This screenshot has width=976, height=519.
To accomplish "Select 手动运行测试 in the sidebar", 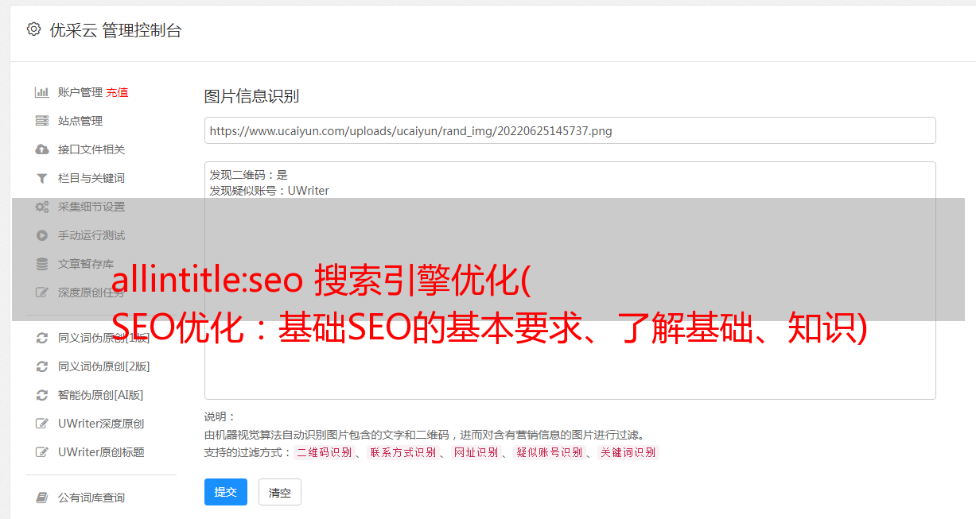I will (91, 235).
